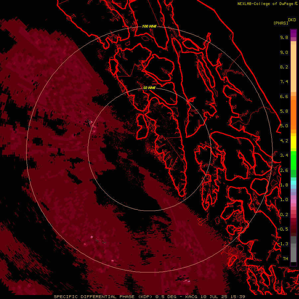
Task: Pick the peach band beside 8.2 on scale
Action: (x=293, y=68)
